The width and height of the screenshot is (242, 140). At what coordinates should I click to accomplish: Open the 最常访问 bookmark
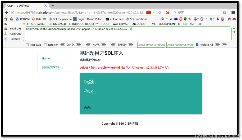pyautogui.click(x=23, y=19)
